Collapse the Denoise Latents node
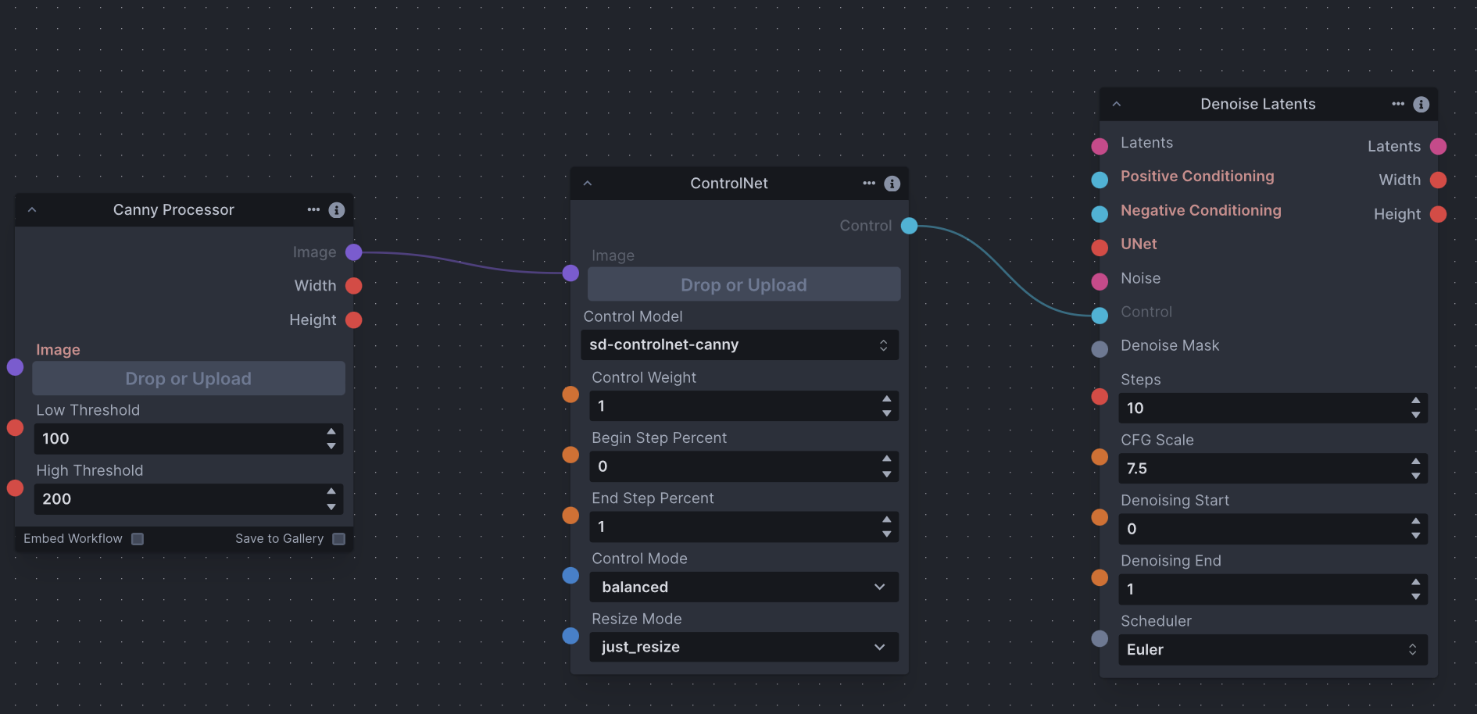 click(x=1117, y=105)
